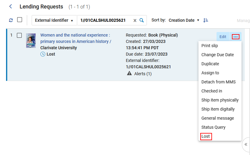
Task: Click the Alerts warning triangle icon
Action: [x=129, y=73]
